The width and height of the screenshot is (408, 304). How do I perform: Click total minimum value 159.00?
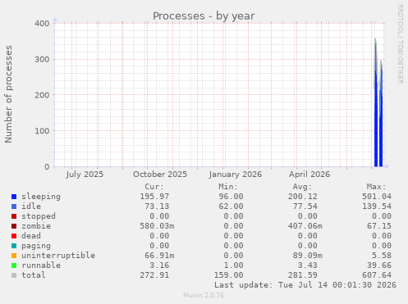point(228,275)
